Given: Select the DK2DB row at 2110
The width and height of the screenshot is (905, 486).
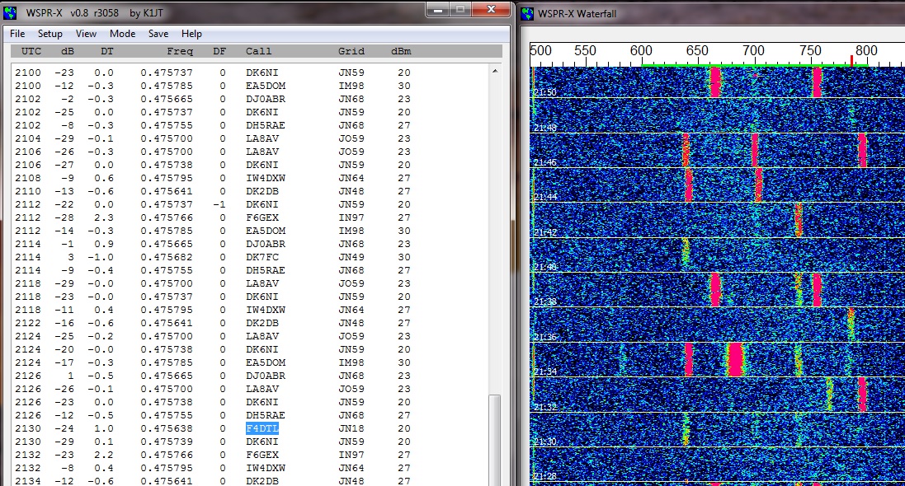Looking at the screenshot, I should 213,191.
